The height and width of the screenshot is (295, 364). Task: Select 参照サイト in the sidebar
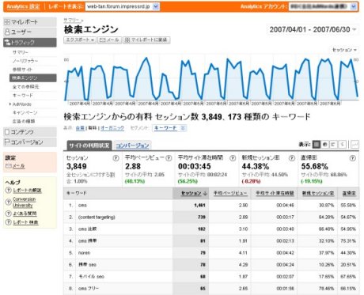tap(22, 70)
